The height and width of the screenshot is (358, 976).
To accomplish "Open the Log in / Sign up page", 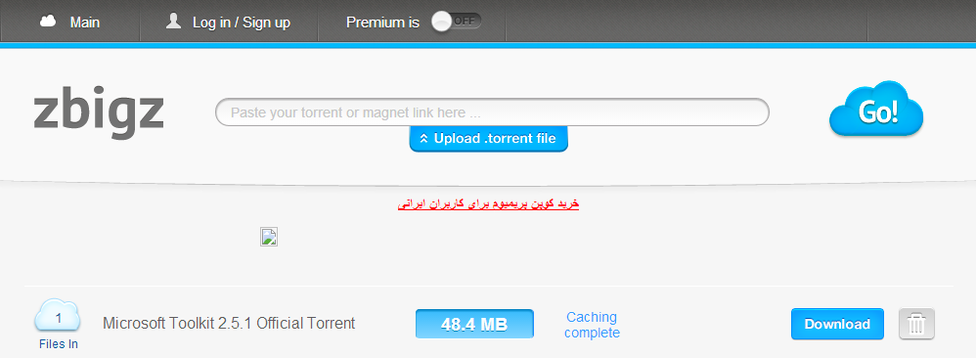I will pyautogui.click(x=242, y=22).
